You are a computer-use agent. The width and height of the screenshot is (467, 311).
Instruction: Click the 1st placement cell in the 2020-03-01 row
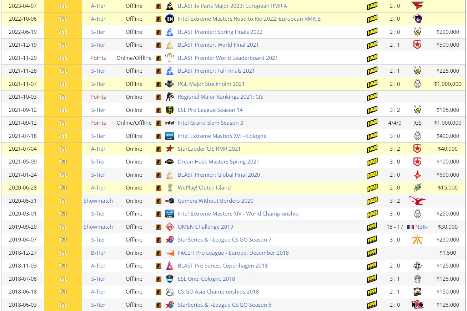(x=63, y=214)
